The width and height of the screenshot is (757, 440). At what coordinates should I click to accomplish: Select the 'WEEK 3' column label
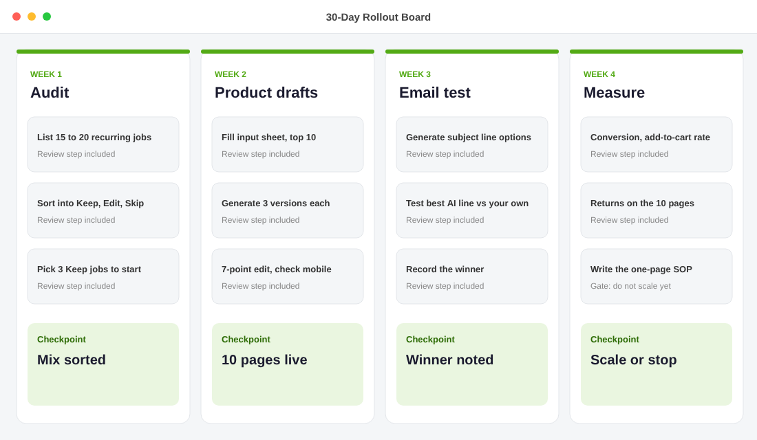click(415, 74)
